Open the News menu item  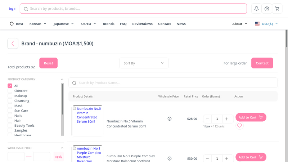click(181, 24)
